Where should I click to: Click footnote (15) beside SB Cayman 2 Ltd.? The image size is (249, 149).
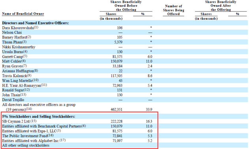point(34,121)
